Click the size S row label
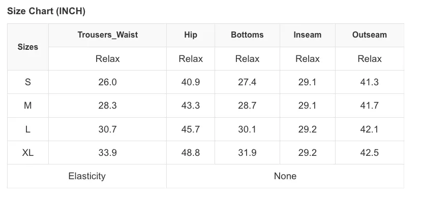 28,82
